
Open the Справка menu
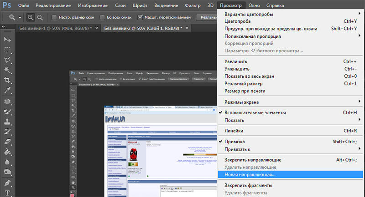pyautogui.click(x=275, y=5)
